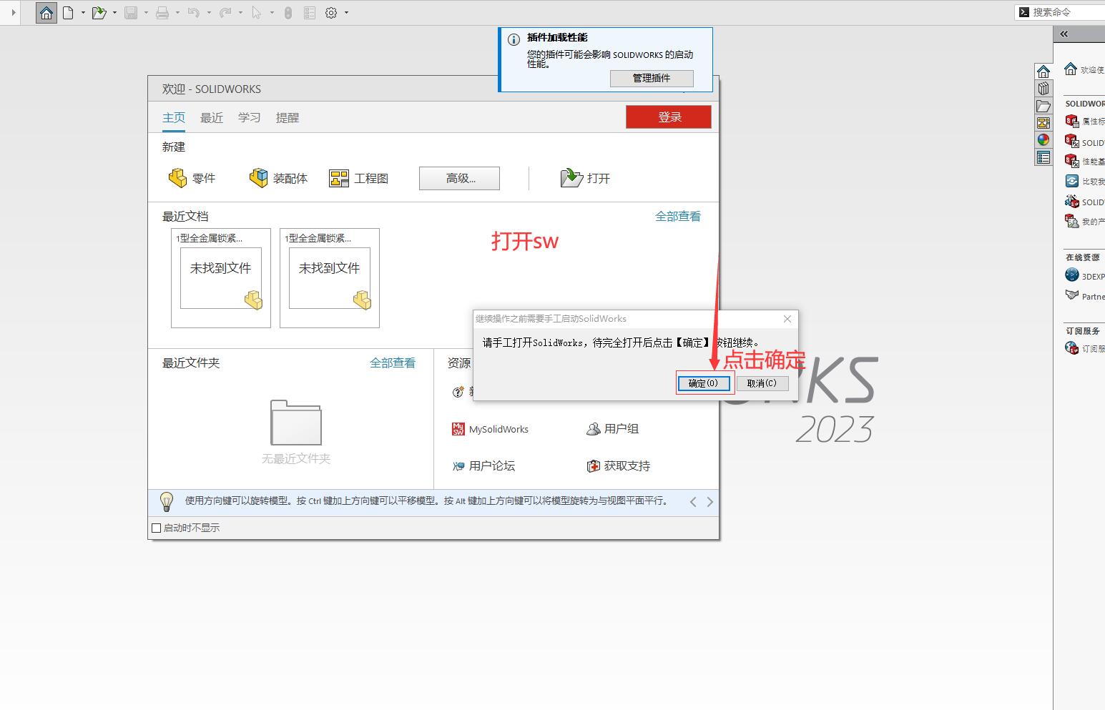Expand the dropdown arrow next to the Options gear
The height and width of the screenshot is (710, 1105).
[x=347, y=13]
